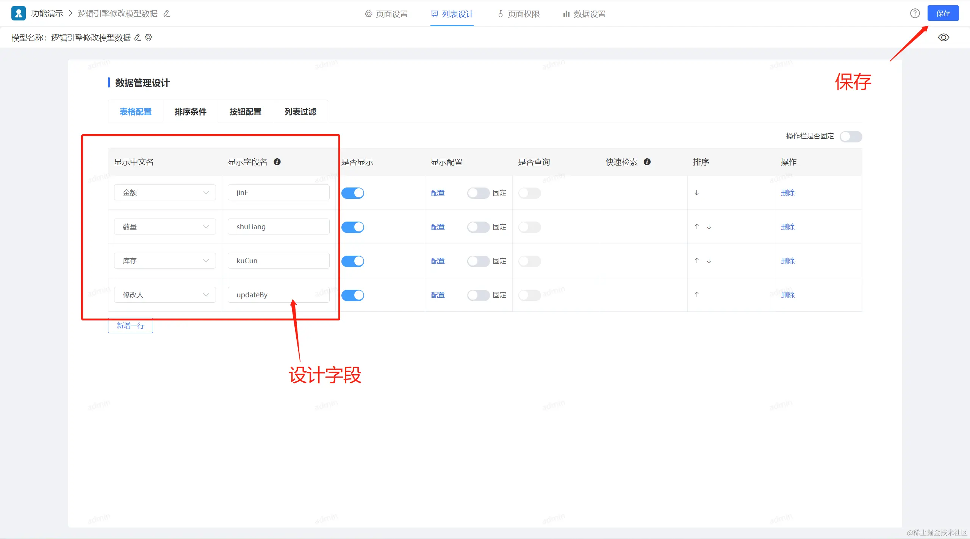Click the shuLiang field name input
Screen dimensions: 970x539
click(278, 227)
